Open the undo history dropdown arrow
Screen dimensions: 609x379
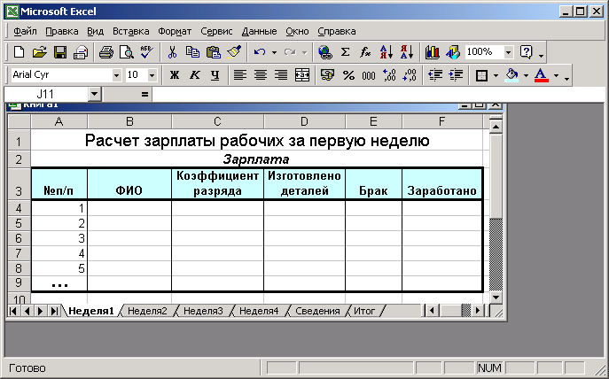274,52
